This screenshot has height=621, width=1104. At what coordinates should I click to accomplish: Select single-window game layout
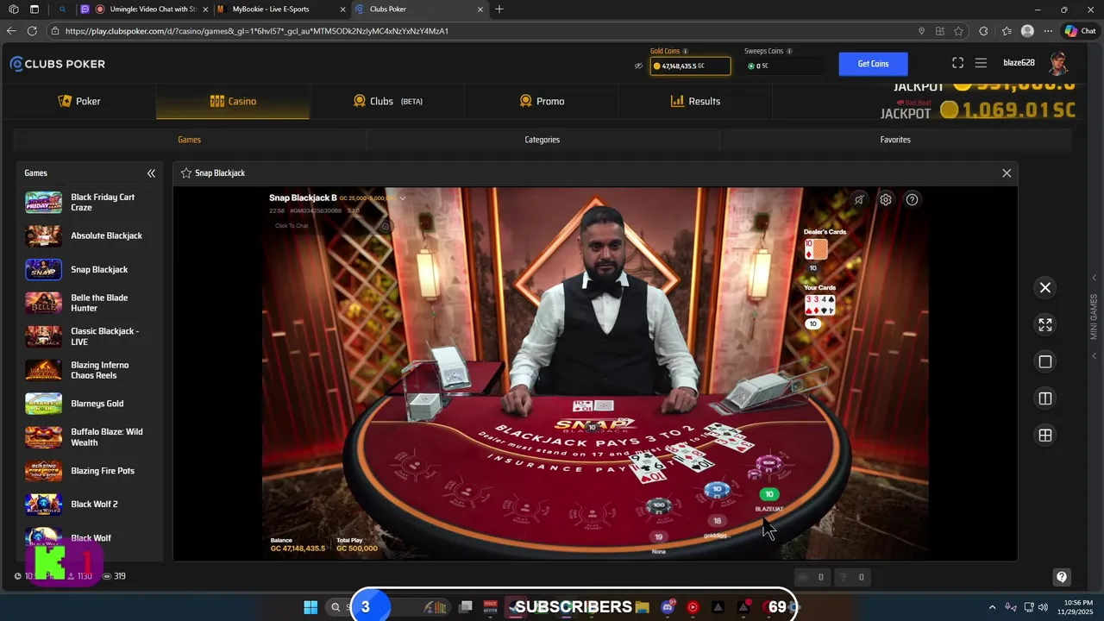(x=1045, y=361)
